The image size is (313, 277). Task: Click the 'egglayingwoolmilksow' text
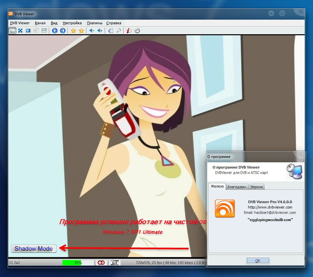pos(270,220)
